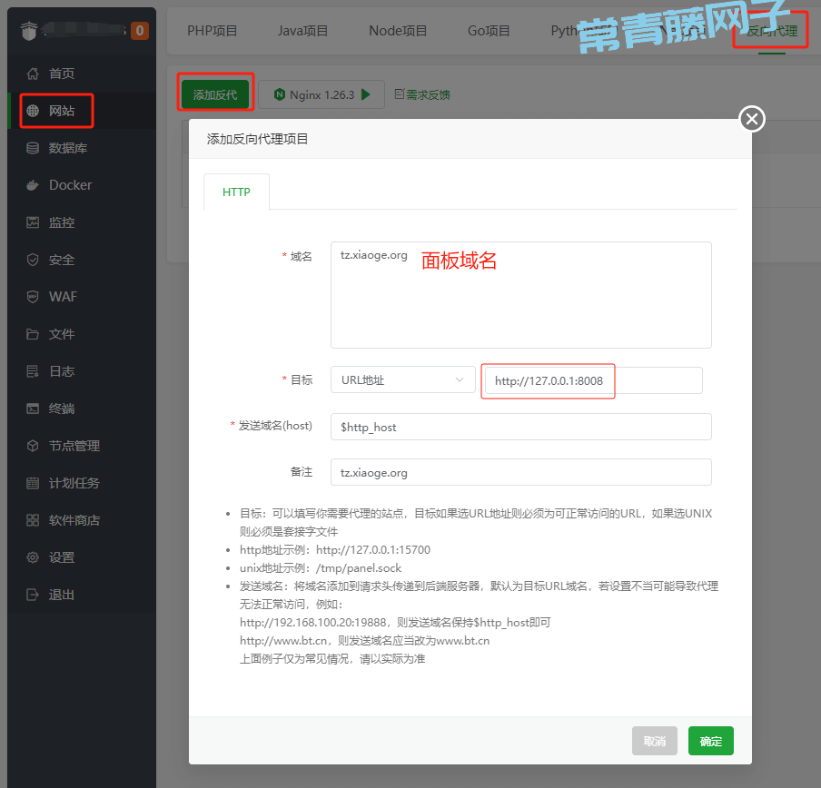Click example text http://127.0.0.1:15700

click(x=373, y=550)
